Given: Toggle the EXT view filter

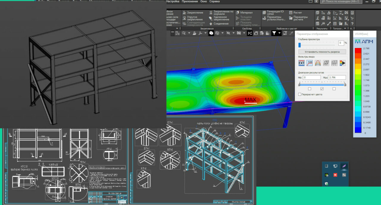Looking at the screenshot, I should click(x=302, y=63).
